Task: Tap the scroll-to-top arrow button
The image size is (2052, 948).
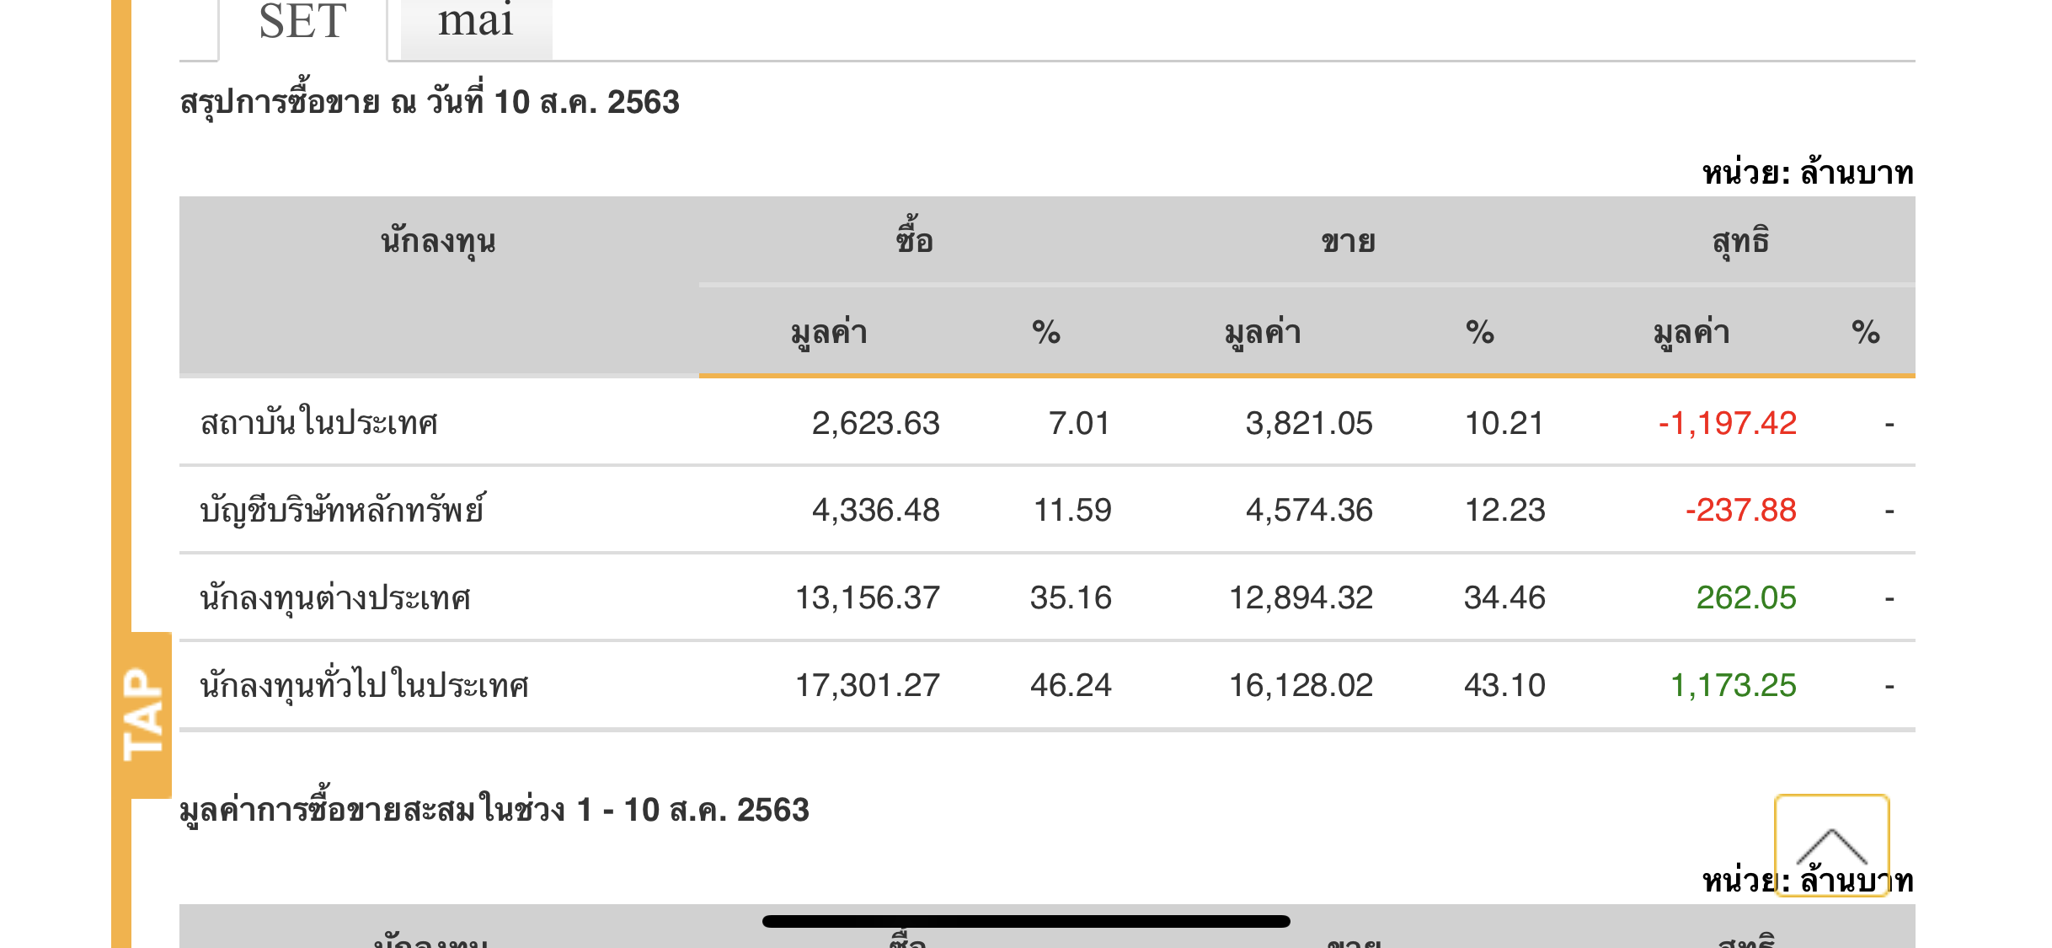Action: pos(1831,845)
